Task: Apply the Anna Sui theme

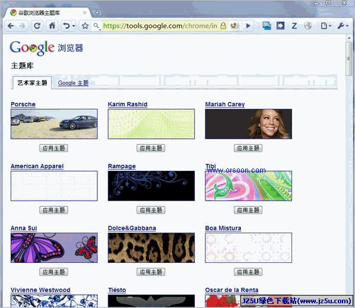Action: tap(53, 272)
